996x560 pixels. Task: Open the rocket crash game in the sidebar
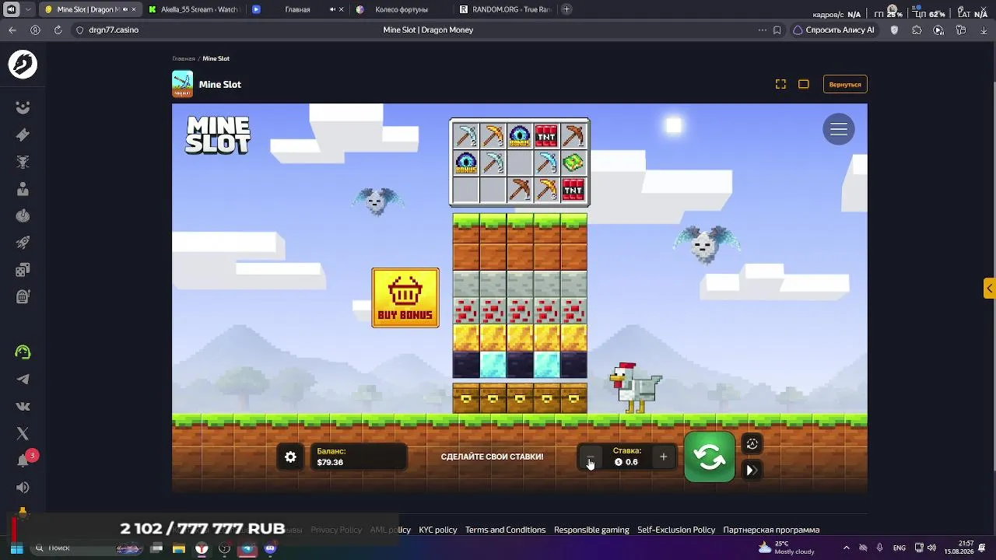tap(23, 243)
